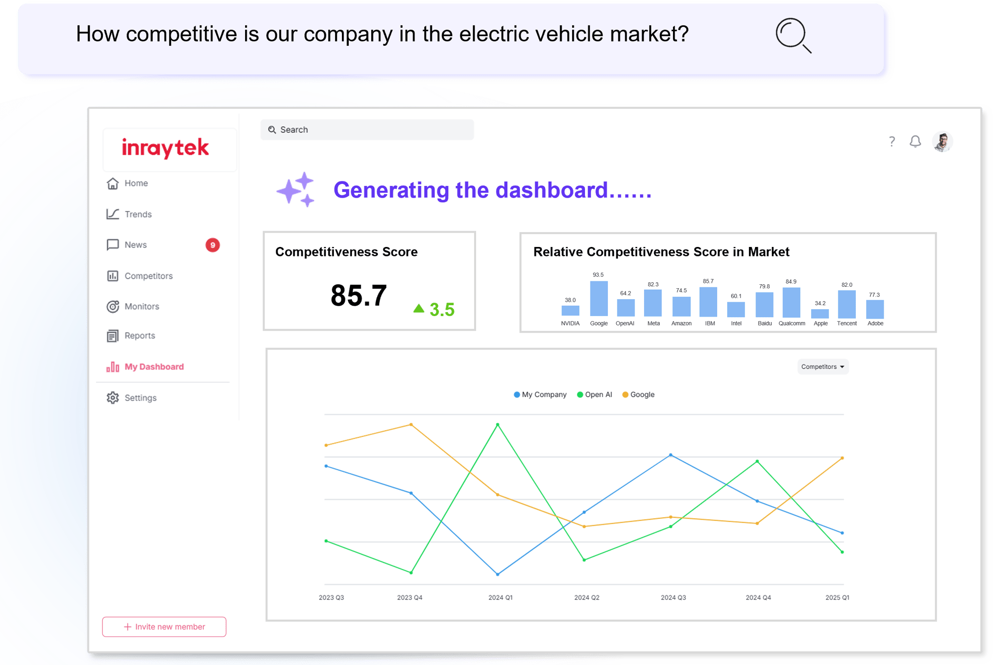This screenshot has width=994, height=665.
Task: Click the NVIDIA bar in chart
Action: tap(570, 311)
